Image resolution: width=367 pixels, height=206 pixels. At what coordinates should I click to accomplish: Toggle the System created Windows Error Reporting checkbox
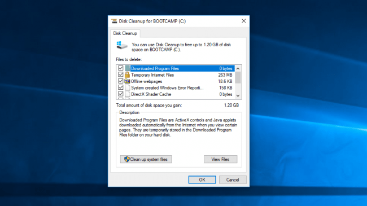pos(120,87)
